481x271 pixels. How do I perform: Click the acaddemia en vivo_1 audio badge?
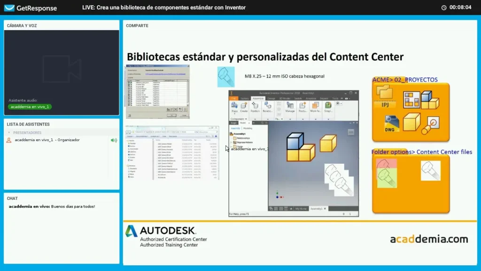tap(29, 107)
